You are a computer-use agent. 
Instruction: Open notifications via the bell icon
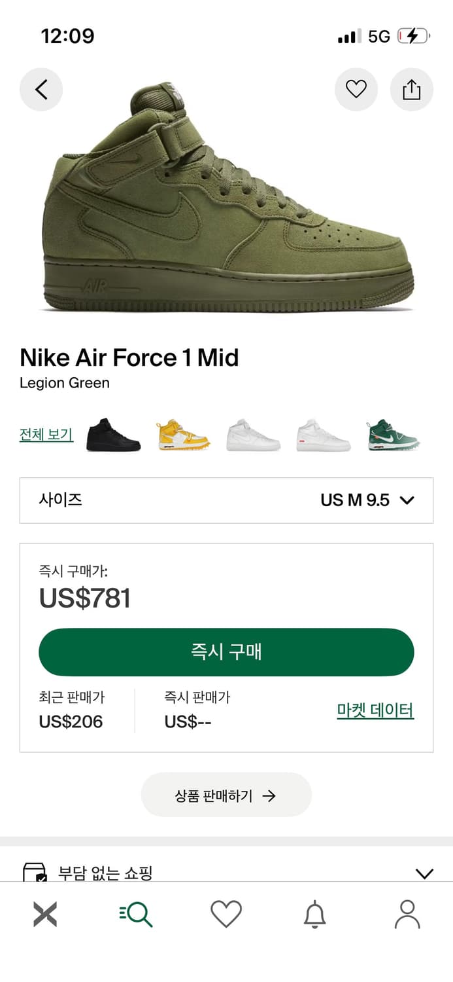coord(316,914)
